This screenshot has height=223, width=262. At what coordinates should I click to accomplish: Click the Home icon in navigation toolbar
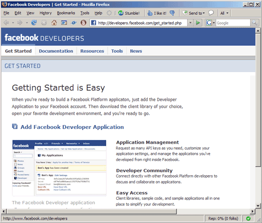tap(54, 22)
